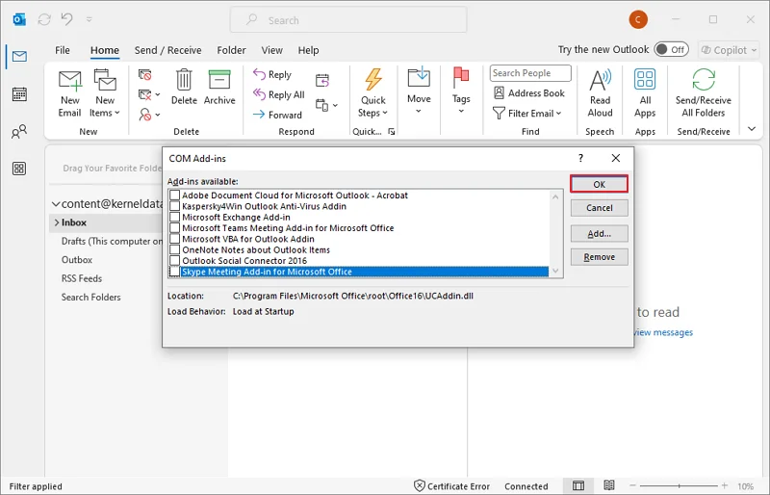The width and height of the screenshot is (770, 495).
Task: Switch to Mail in the navigation bar
Action: (x=19, y=57)
